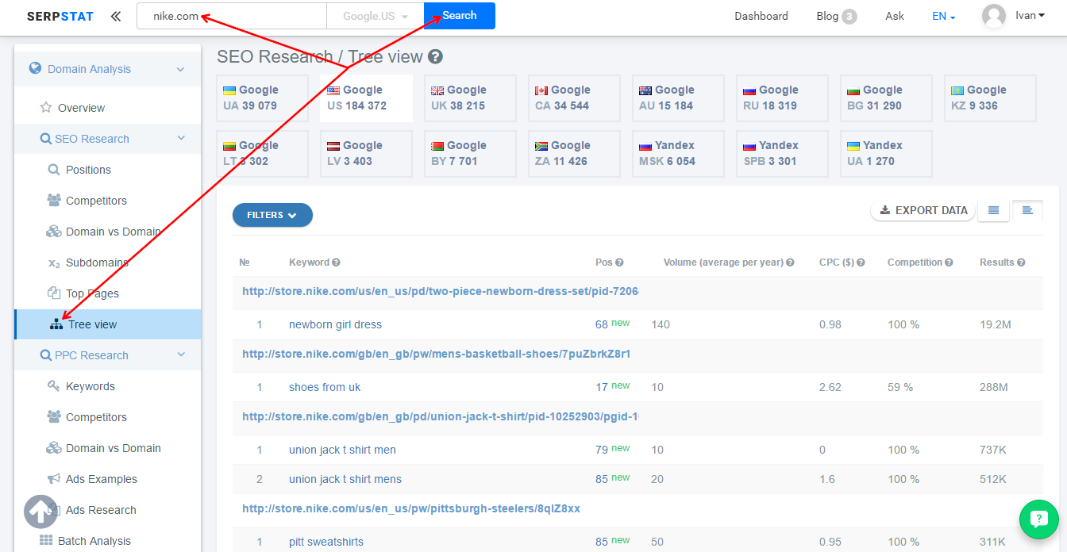Click the star icon beside Overview
Screen dimensions: 1067x552
(x=46, y=108)
